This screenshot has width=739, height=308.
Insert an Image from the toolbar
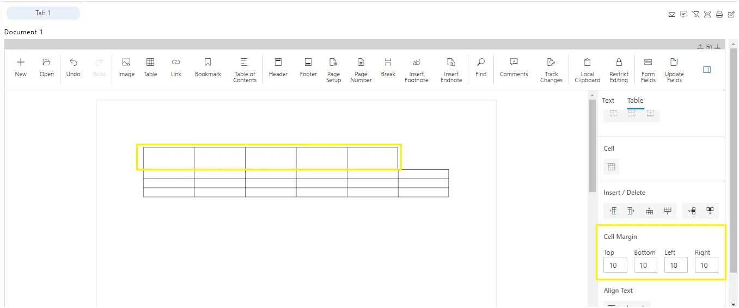coord(126,68)
